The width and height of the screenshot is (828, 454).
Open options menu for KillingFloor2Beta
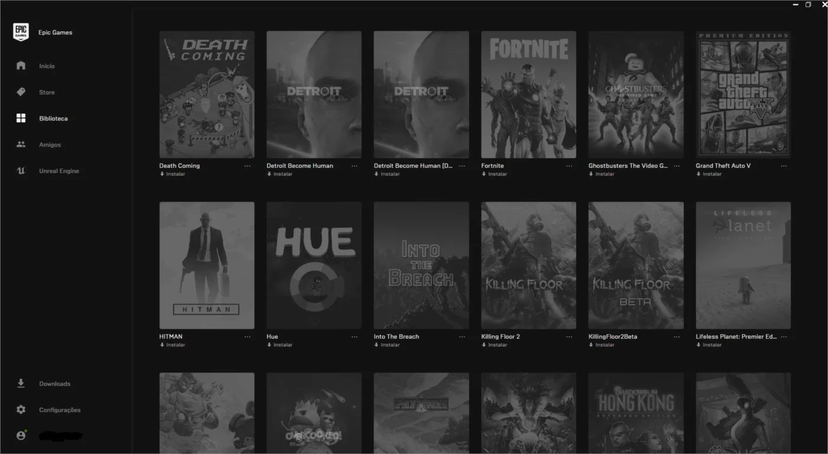[x=677, y=337]
